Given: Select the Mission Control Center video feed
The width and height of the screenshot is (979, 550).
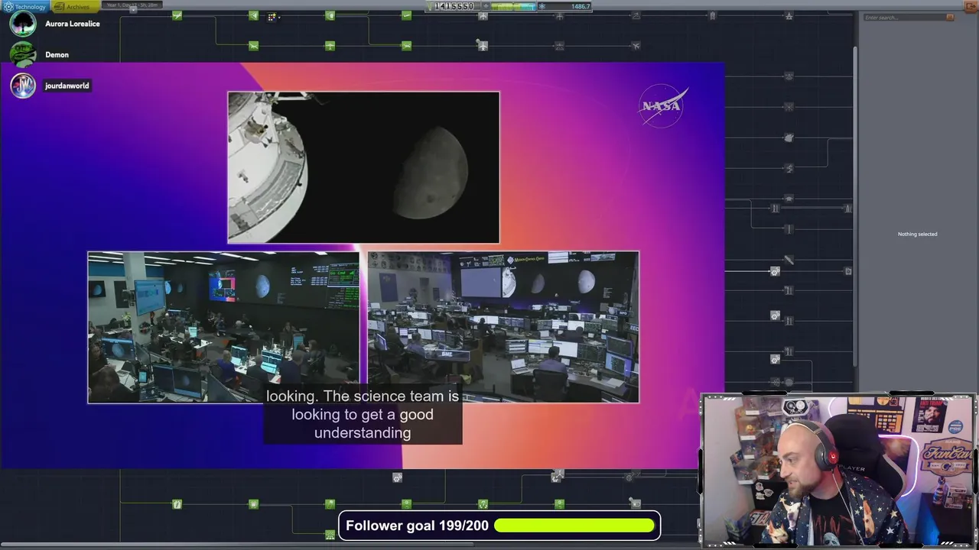Looking at the screenshot, I should (x=503, y=327).
